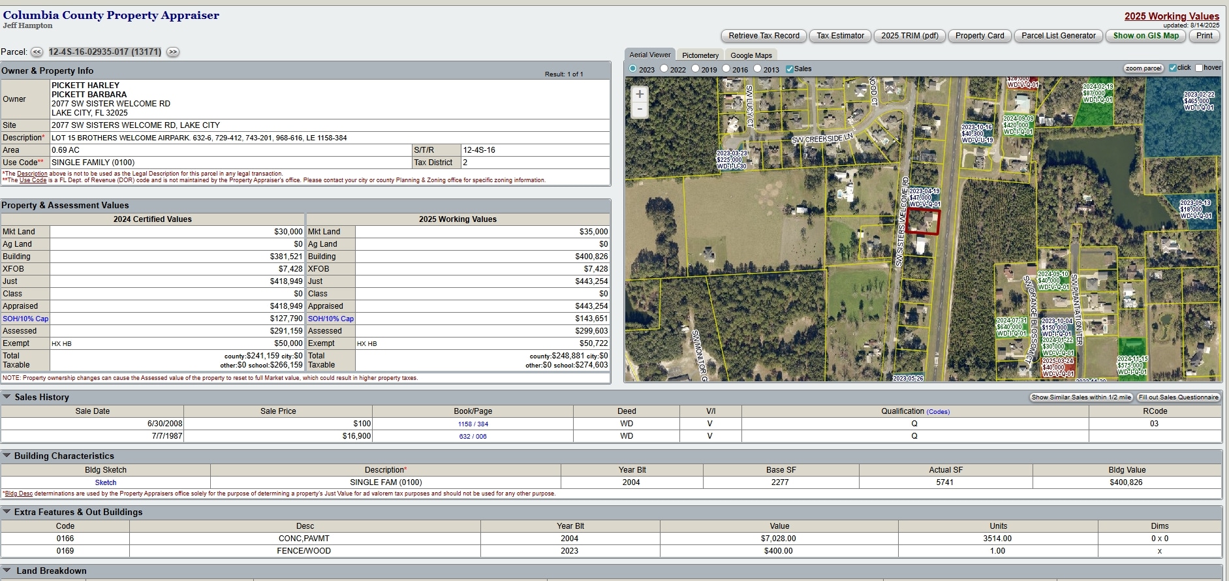Screen dimensions: 1229x581
Task: Click the Retrieve Tax Record button
Action: click(764, 36)
